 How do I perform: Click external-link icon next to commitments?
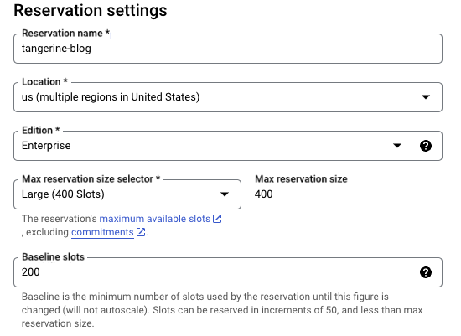(x=141, y=232)
